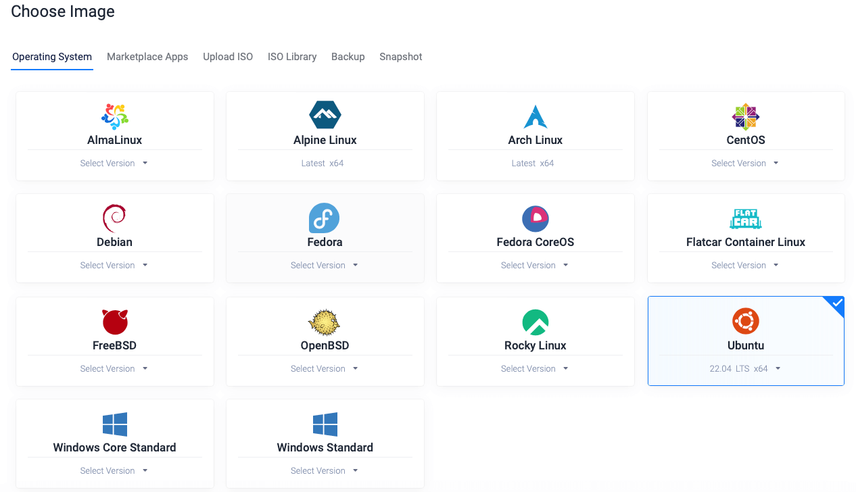Click the OpenBSD name label
Viewport: 856px width, 492px height.
(x=325, y=345)
